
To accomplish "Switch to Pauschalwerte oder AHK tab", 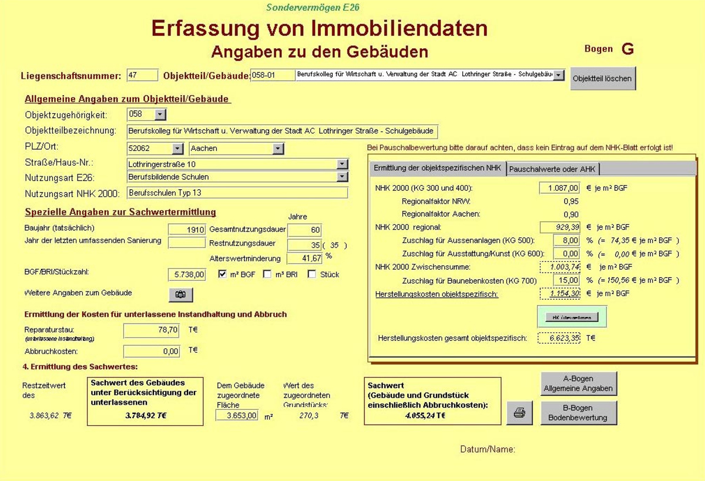I will coord(552,169).
